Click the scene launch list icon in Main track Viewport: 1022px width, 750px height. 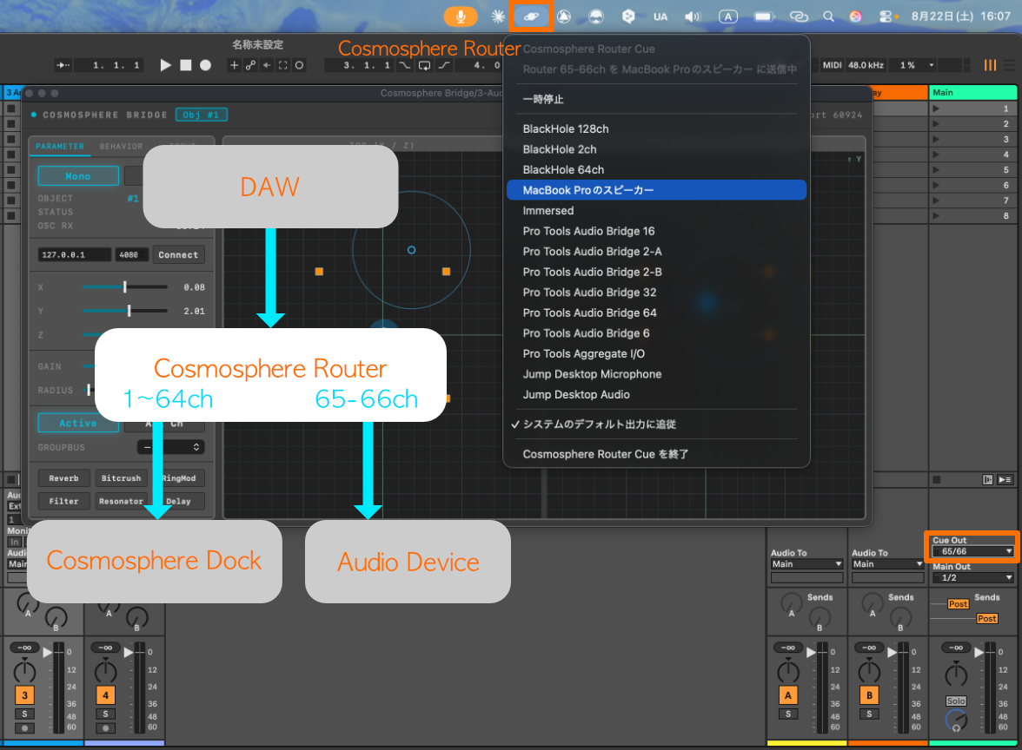point(1005,480)
